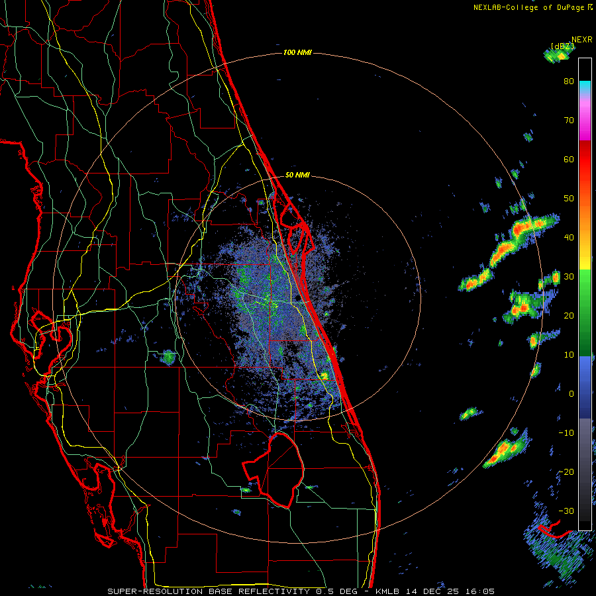The width and height of the screenshot is (596, 596).
Task: Click the 30 value on the dBZ scale
Action: coord(569,276)
